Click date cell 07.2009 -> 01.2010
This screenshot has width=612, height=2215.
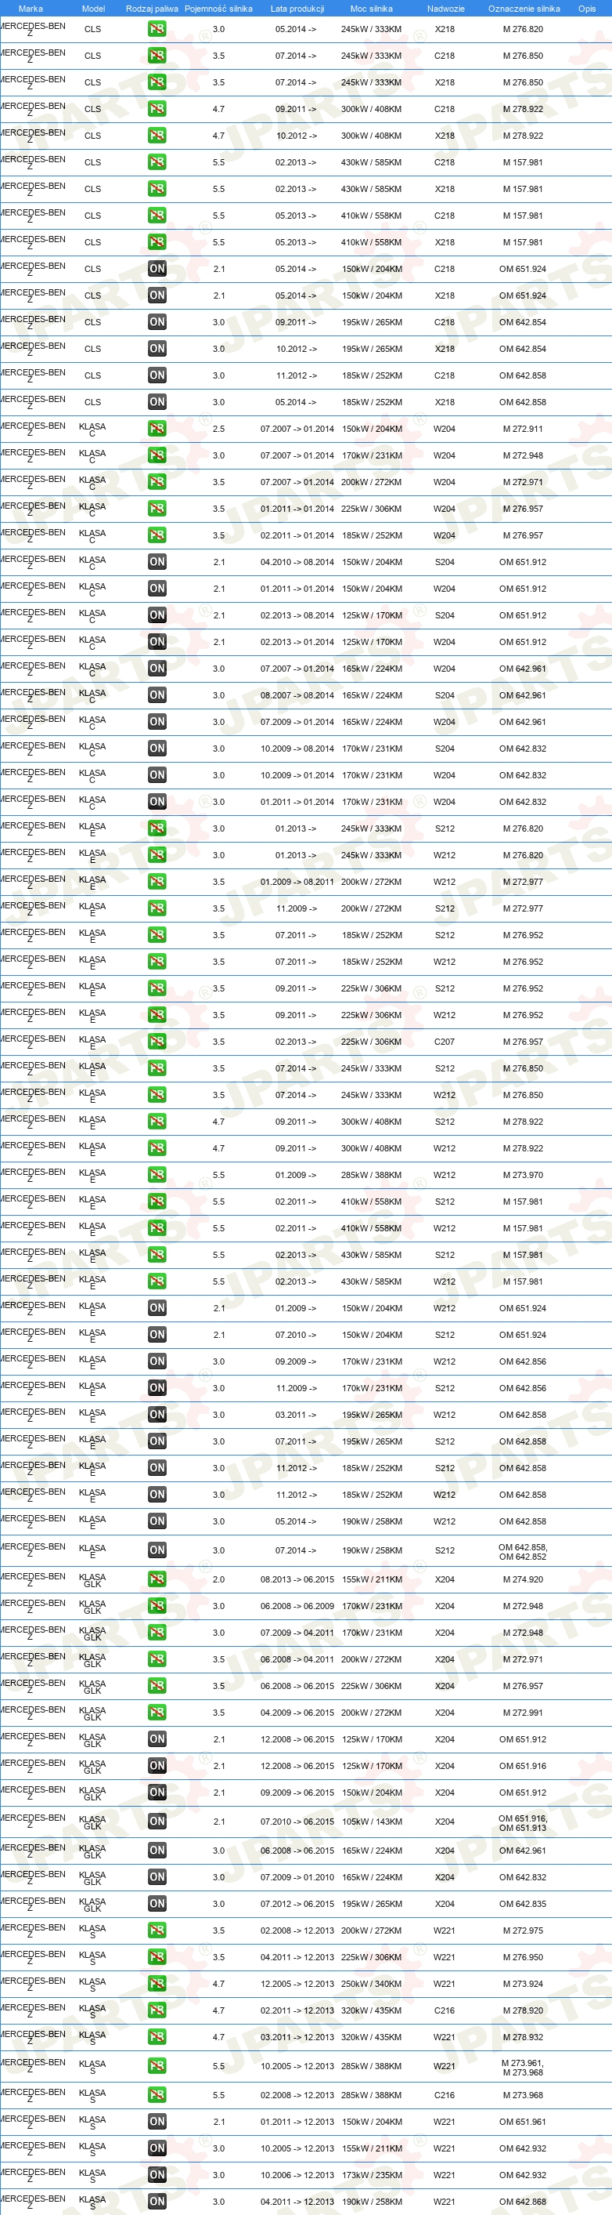point(297,1877)
